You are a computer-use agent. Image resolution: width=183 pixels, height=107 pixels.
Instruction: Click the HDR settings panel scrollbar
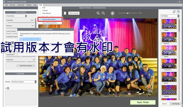(x=36, y=23)
